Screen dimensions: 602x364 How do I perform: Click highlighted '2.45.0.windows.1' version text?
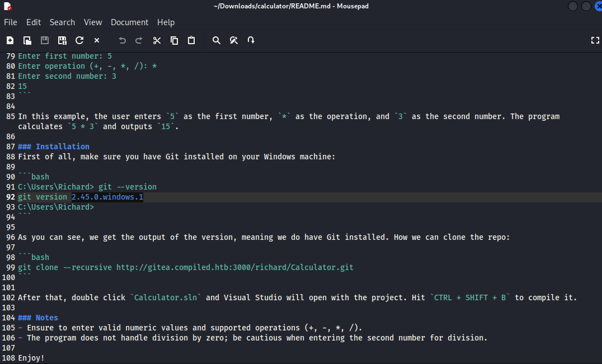107,197
